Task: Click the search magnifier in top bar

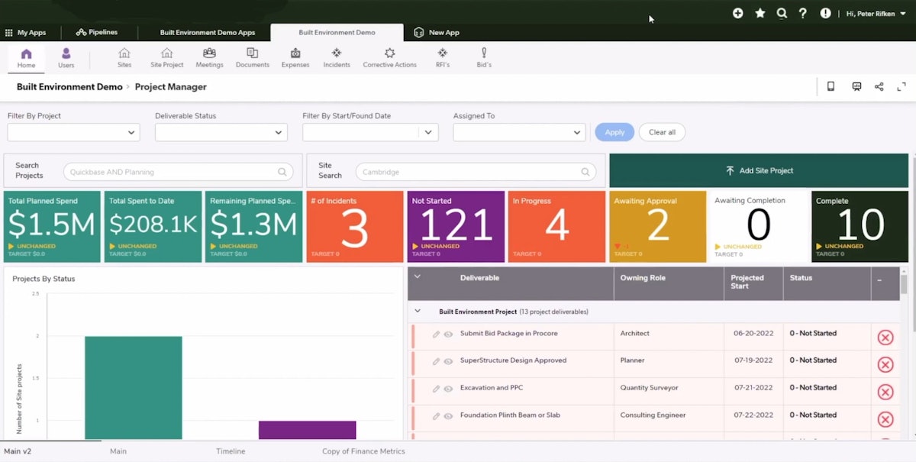Action: tap(782, 13)
